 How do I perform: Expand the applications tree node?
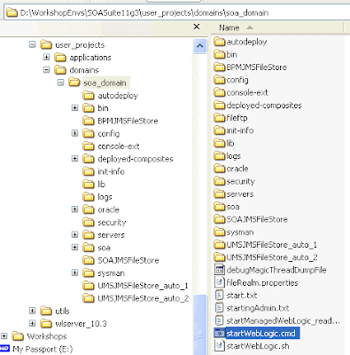point(47,57)
